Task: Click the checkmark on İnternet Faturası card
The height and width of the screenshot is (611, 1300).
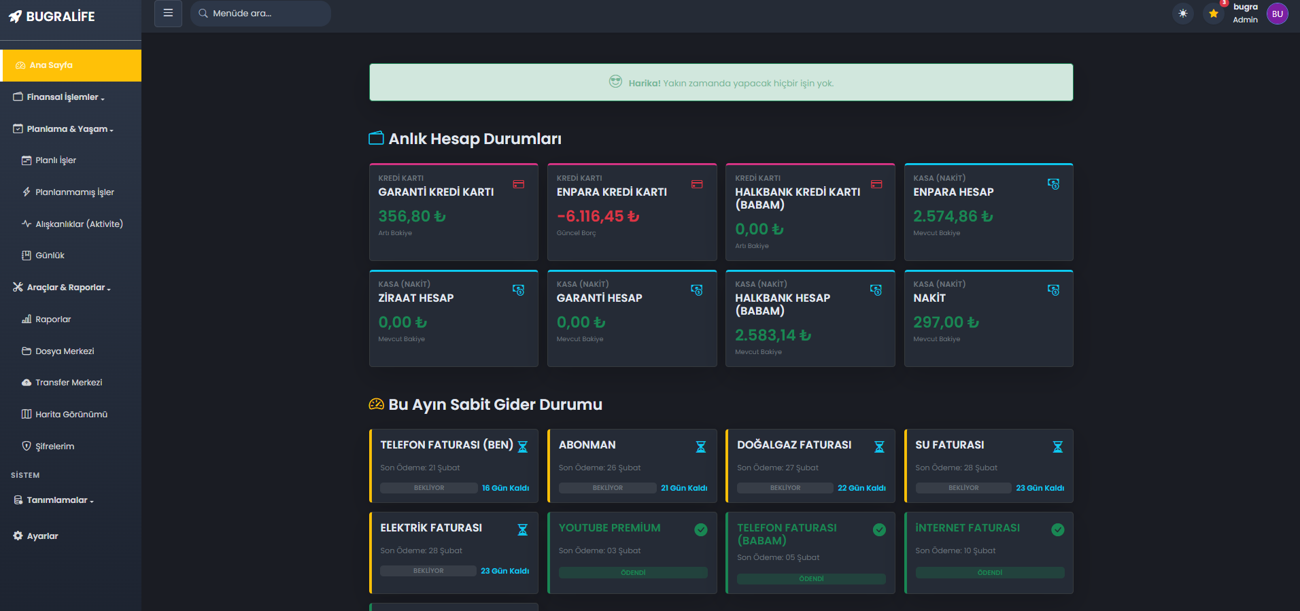Action: point(1057,529)
